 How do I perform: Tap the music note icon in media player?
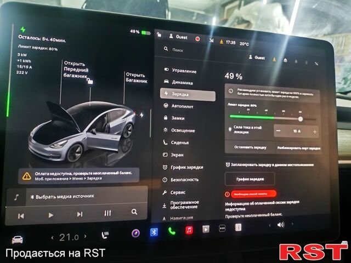tap(16, 197)
